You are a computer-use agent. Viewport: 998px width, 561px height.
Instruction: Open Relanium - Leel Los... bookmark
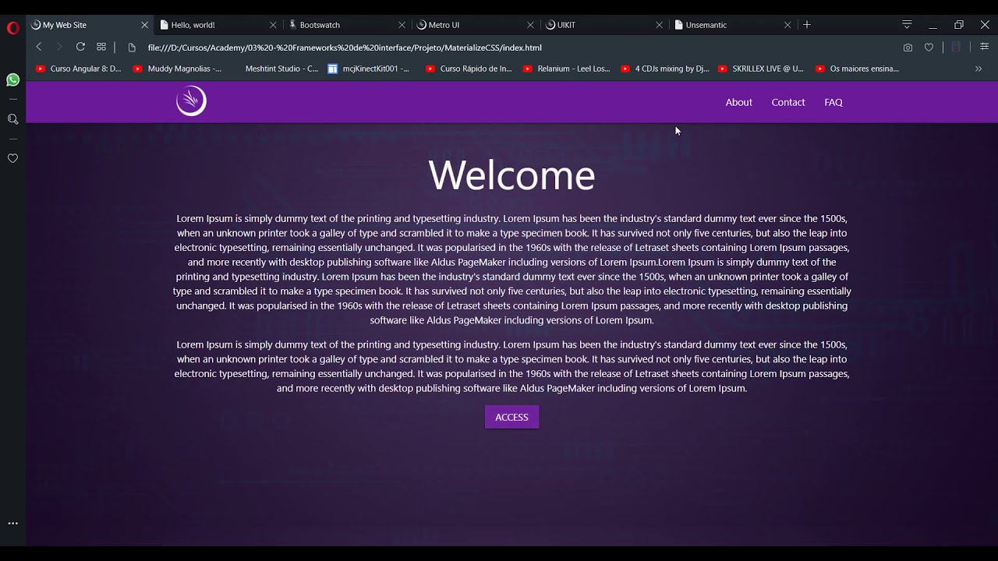567,69
